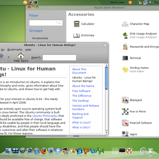The width and height of the screenshot is (159, 159).
Task: Open the clock icon in dock
Action: coord(143,151)
